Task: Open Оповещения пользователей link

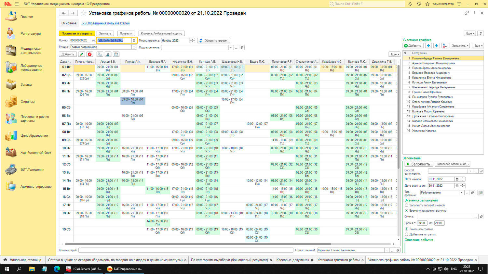Action: [105, 23]
